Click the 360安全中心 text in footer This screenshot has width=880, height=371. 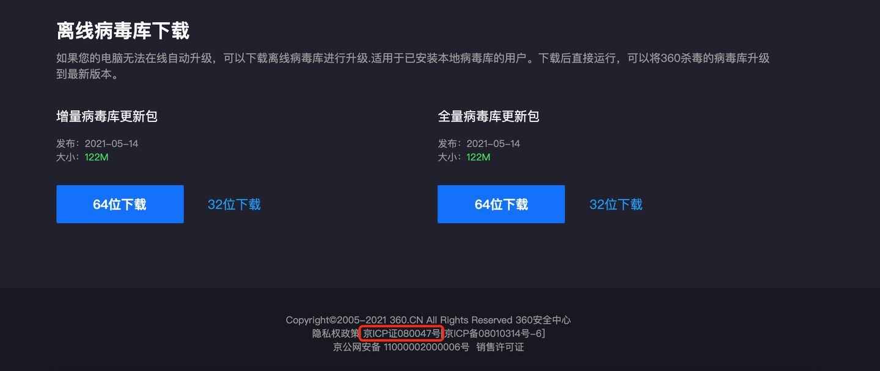coord(543,320)
